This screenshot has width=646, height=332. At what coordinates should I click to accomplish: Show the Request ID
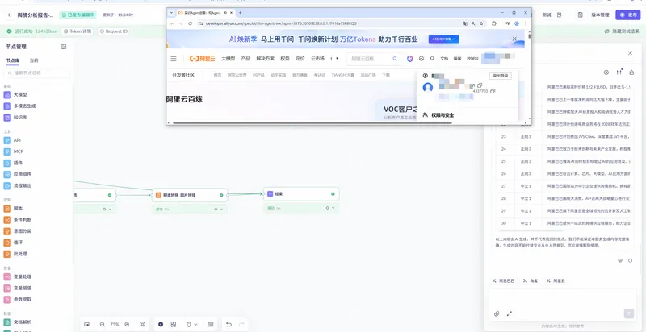click(x=114, y=31)
